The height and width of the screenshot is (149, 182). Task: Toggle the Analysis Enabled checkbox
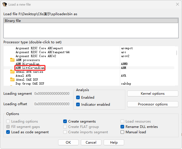click(78, 97)
